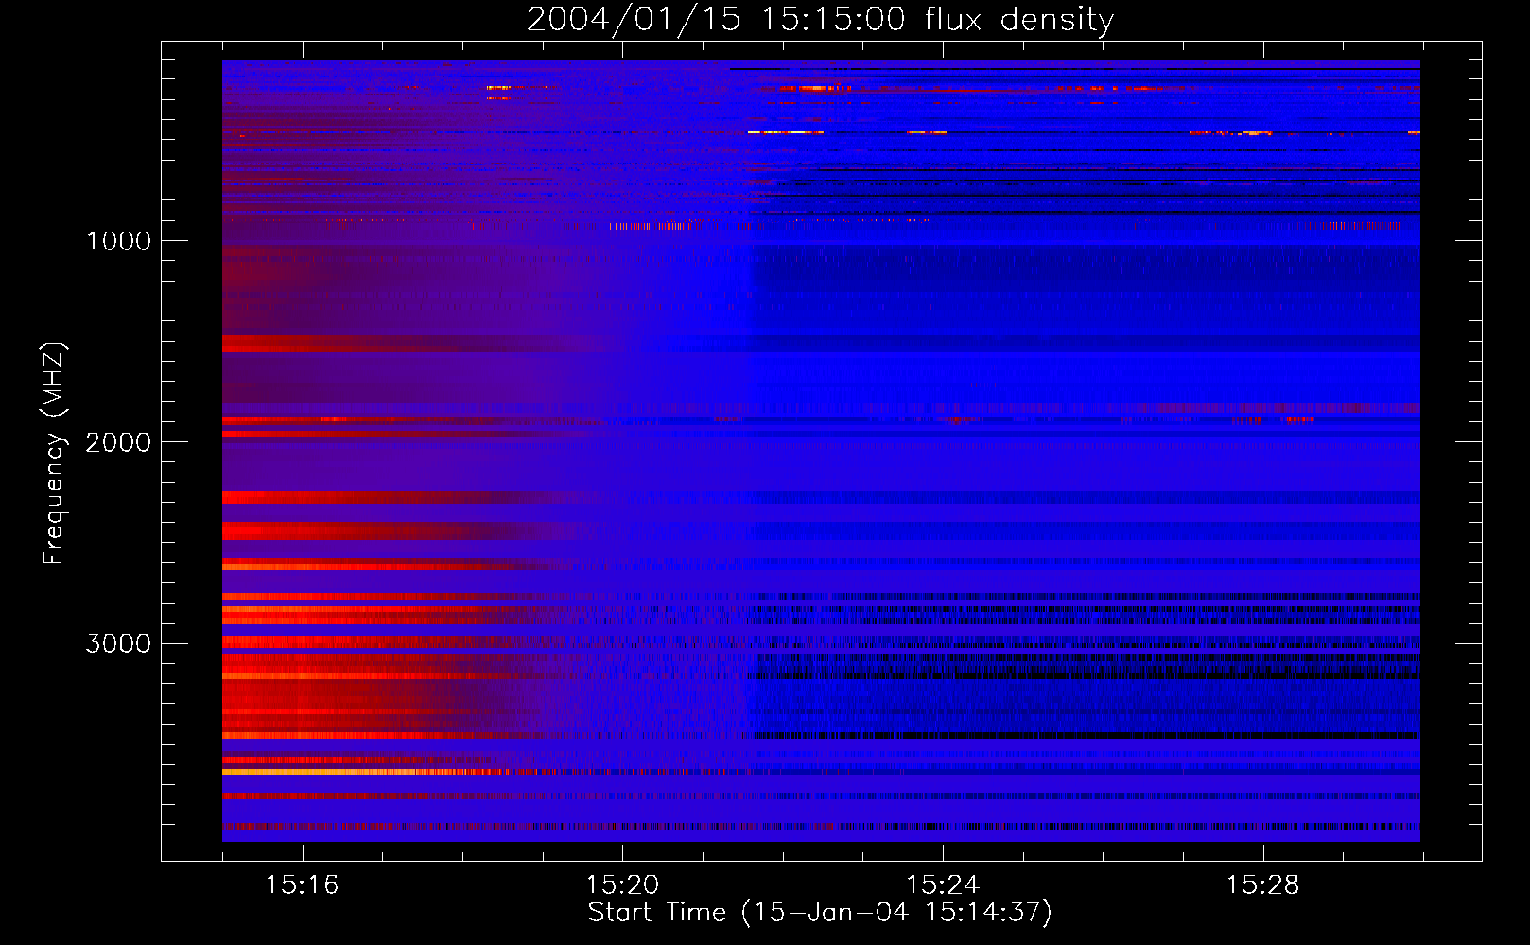The height and width of the screenshot is (945, 1530).
Task: Click the 1000 frequency tick label
Action: point(118,241)
